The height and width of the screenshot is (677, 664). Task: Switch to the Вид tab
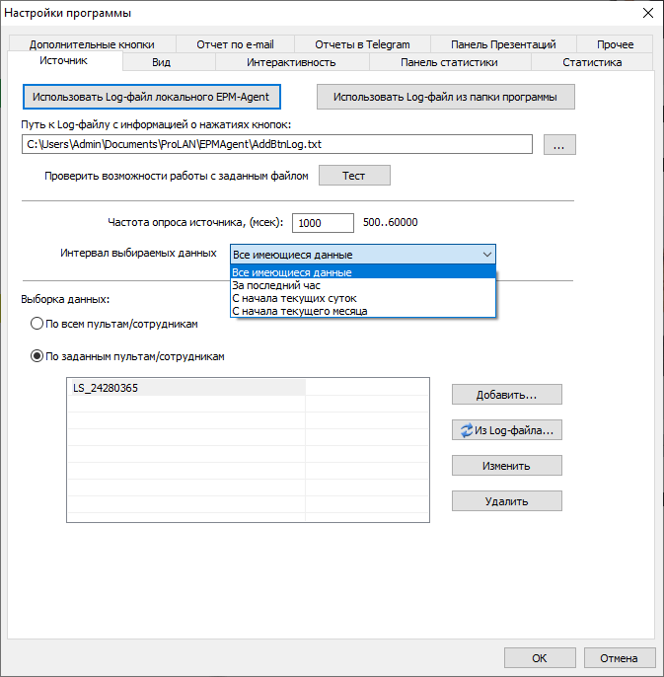[x=162, y=62]
